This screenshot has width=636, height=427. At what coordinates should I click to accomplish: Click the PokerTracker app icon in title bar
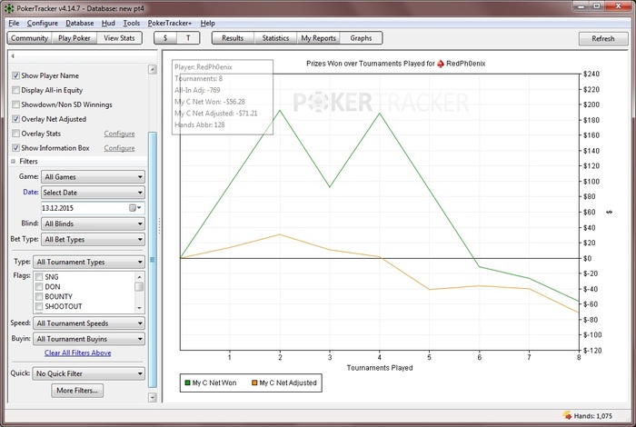coord(9,8)
